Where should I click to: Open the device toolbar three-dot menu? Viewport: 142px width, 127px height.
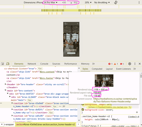(x=139, y=3)
